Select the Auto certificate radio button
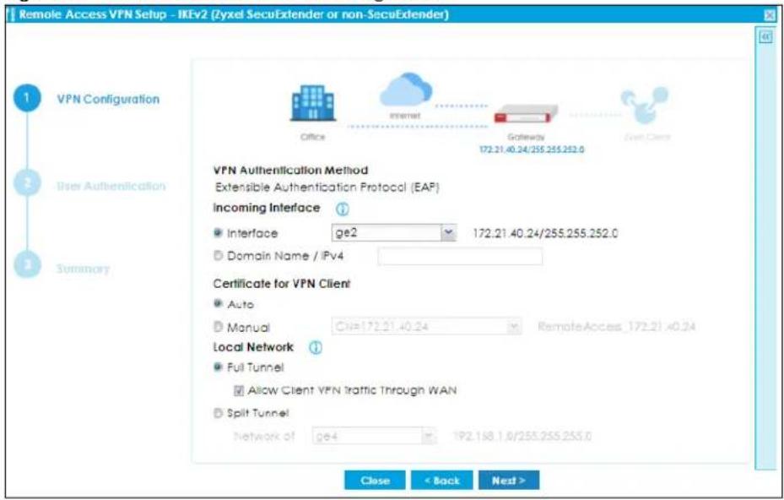Image resolution: width=784 pixels, height=500 pixels. [218, 304]
